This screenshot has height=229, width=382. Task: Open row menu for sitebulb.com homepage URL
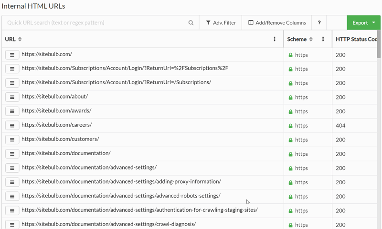click(12, 55)
